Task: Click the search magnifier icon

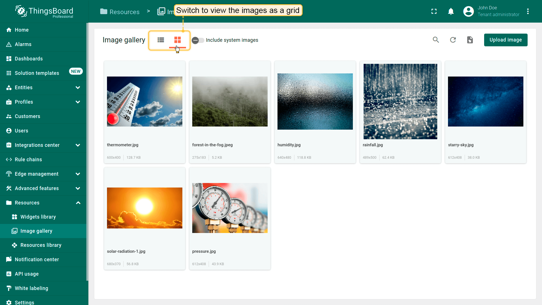Action: point(436,40)
